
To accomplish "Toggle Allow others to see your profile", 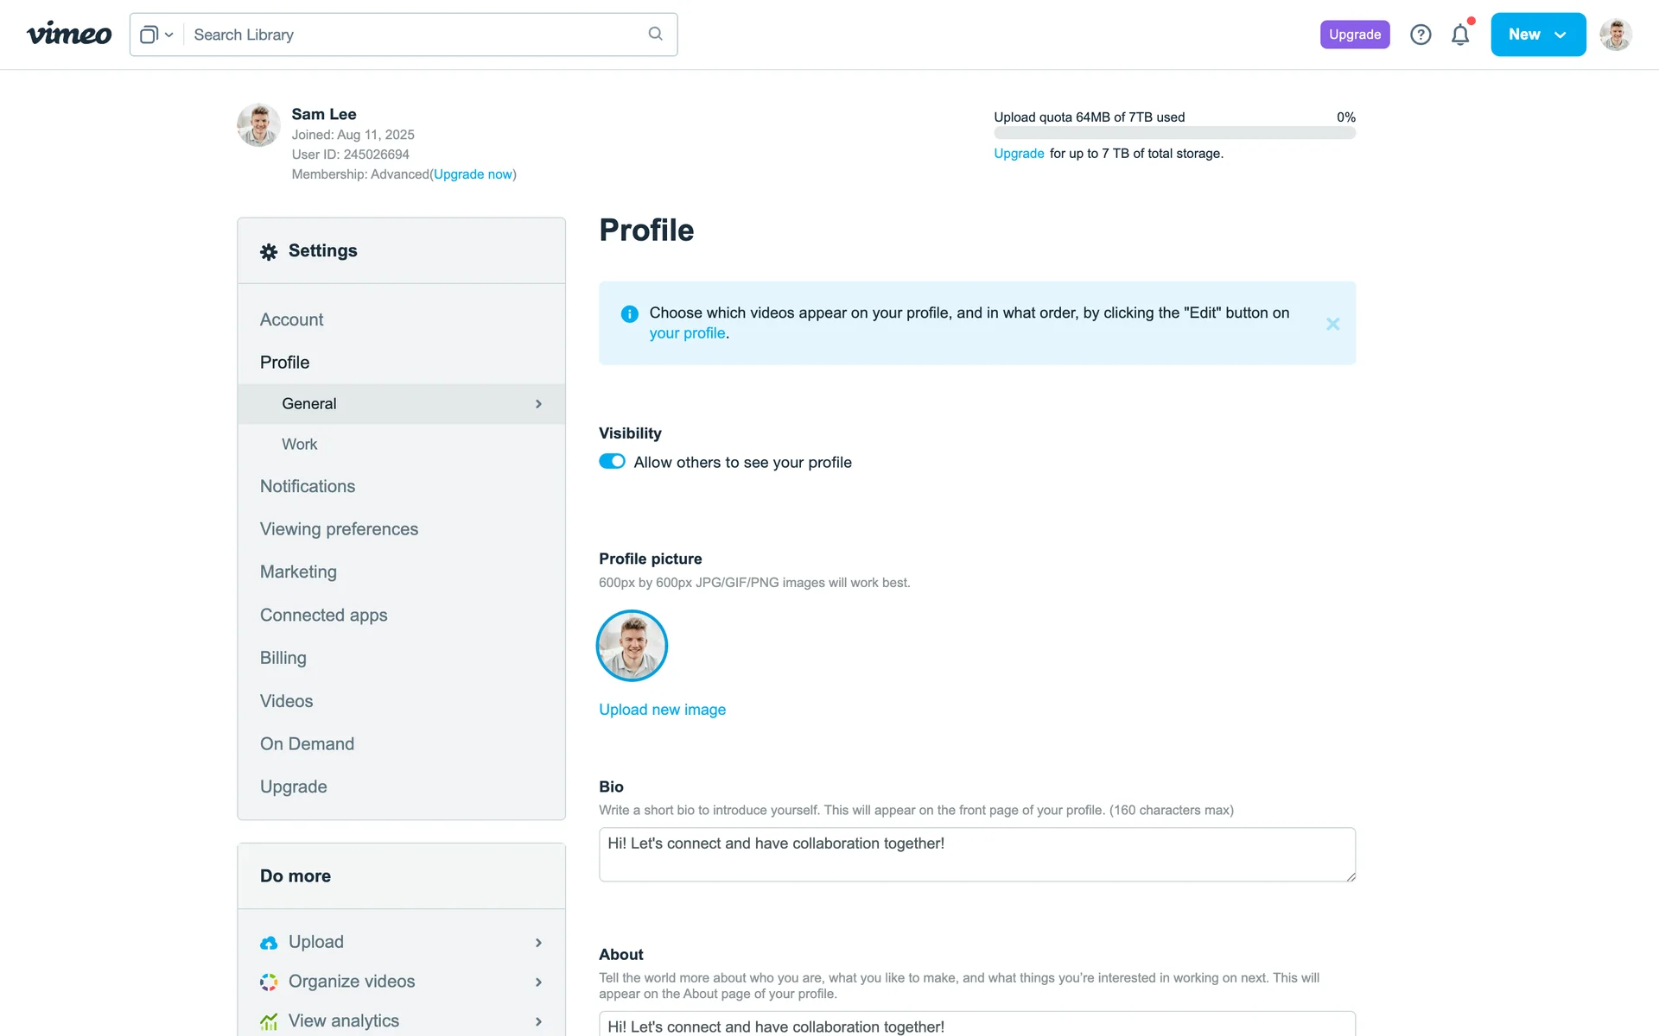I will 612,462.
